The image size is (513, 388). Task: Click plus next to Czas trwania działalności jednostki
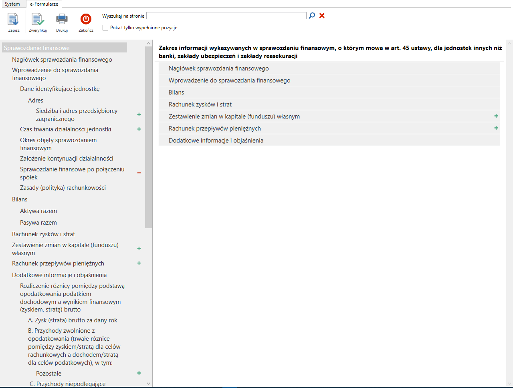tap(139, 129)
